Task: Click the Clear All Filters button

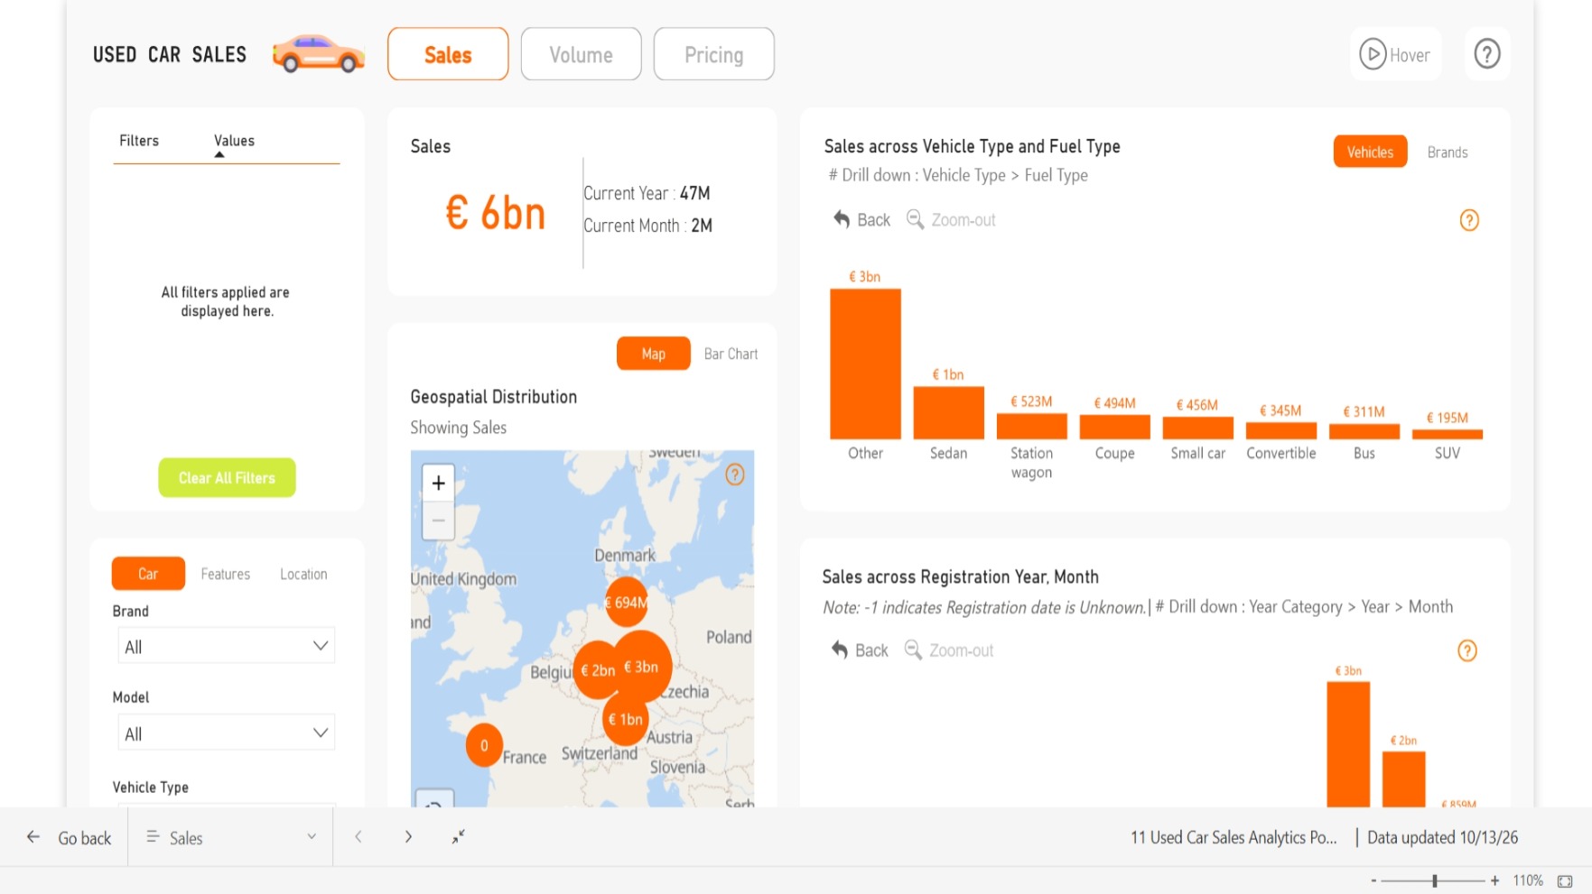Action: click(227, 478)
